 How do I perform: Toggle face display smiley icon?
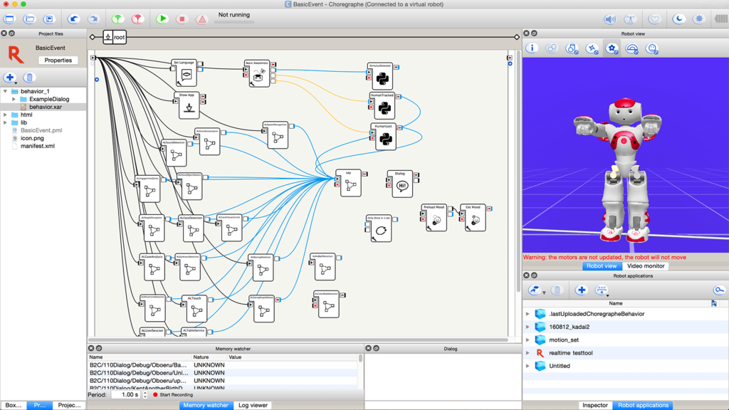tap(652, 48)
